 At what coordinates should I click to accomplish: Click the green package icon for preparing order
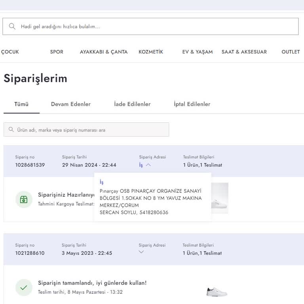tap(24, 199)
